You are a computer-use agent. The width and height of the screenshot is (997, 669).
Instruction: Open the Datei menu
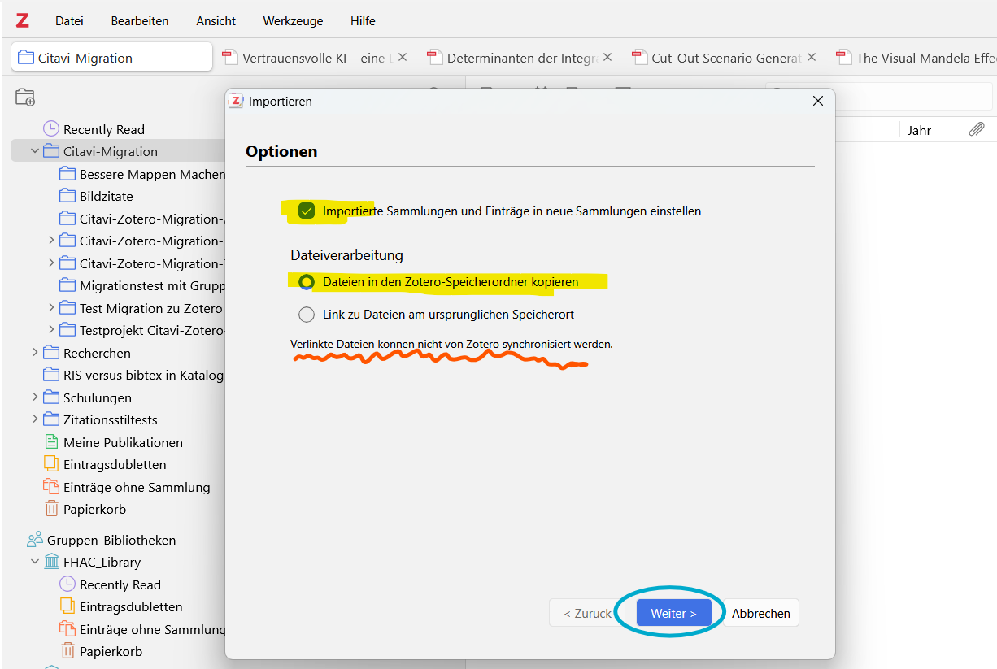click(x=69, y=20)
